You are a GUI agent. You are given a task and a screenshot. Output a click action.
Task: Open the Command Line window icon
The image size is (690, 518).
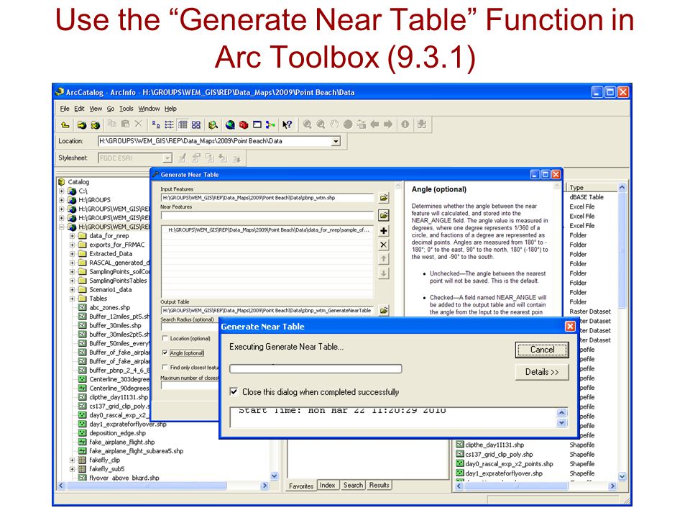tap(257, 124)
